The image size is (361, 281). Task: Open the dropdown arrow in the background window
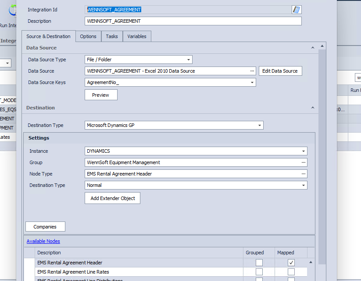coord(7,63)
